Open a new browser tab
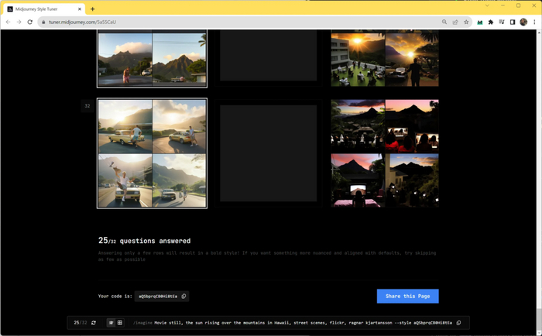 92,9
